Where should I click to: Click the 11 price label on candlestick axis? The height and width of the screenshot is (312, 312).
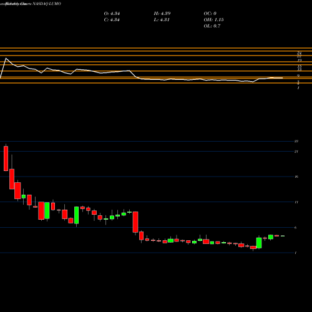coord(296,202)
